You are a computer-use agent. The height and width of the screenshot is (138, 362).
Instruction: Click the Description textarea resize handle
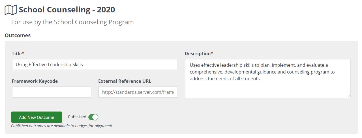pos(349,96)
